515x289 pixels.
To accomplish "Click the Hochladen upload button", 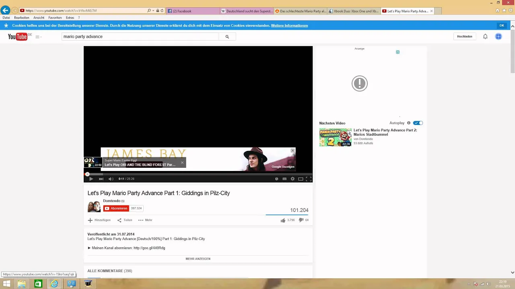I will click(x=465, y=37).
